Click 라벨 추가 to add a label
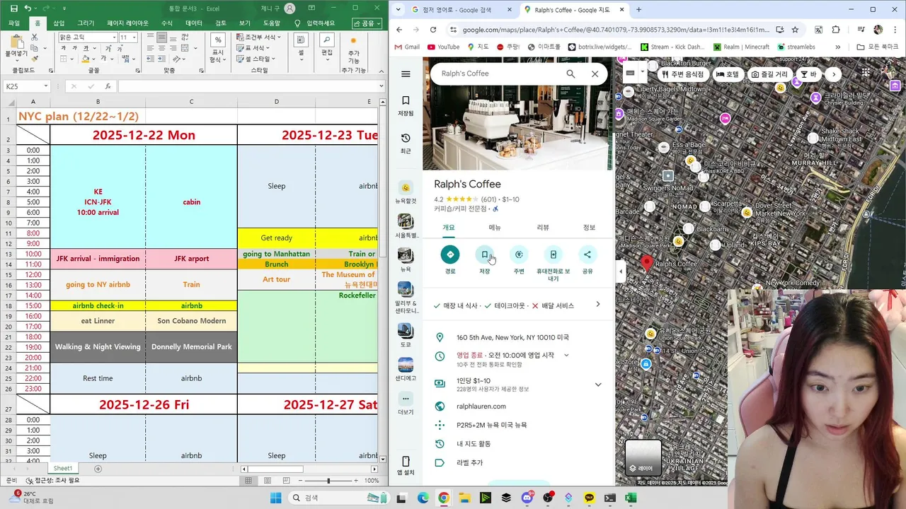906x509 pixels. [469, 462]
